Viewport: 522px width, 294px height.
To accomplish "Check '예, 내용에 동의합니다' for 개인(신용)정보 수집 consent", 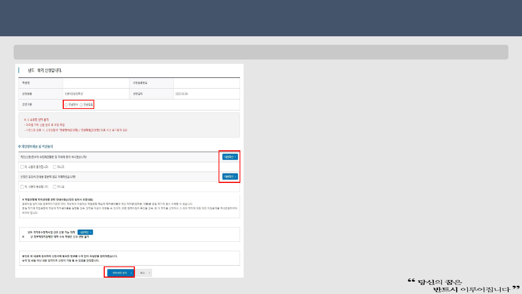I will [x=22, y=167].
